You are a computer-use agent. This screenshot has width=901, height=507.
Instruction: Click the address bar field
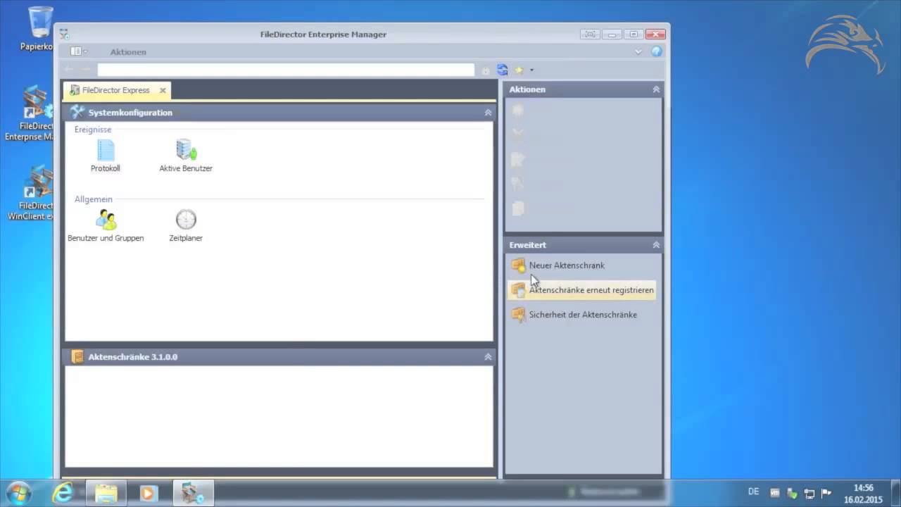[286, 70]
